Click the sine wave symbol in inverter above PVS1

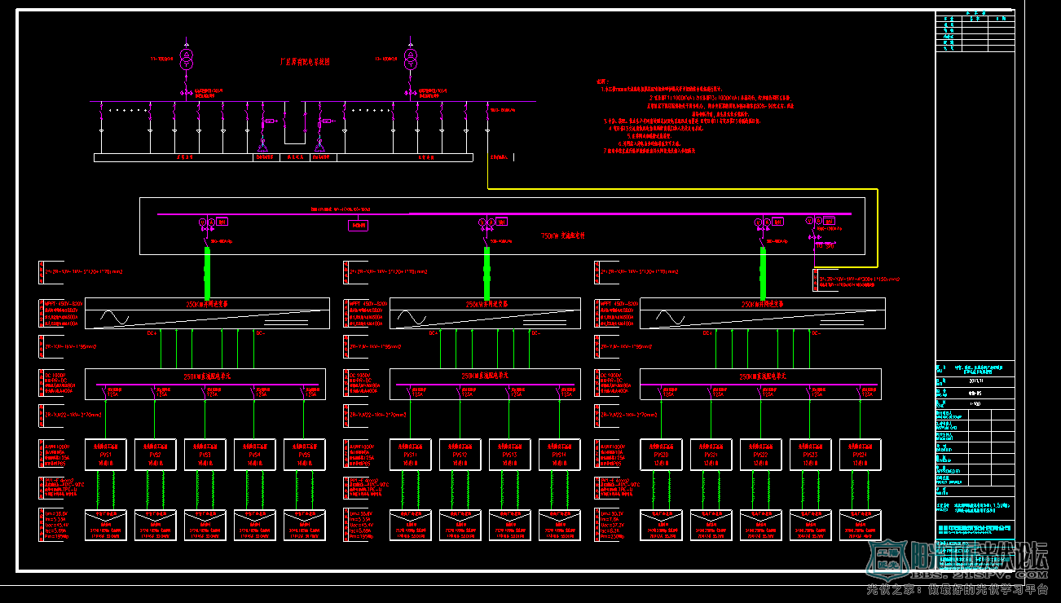(114, 317)
